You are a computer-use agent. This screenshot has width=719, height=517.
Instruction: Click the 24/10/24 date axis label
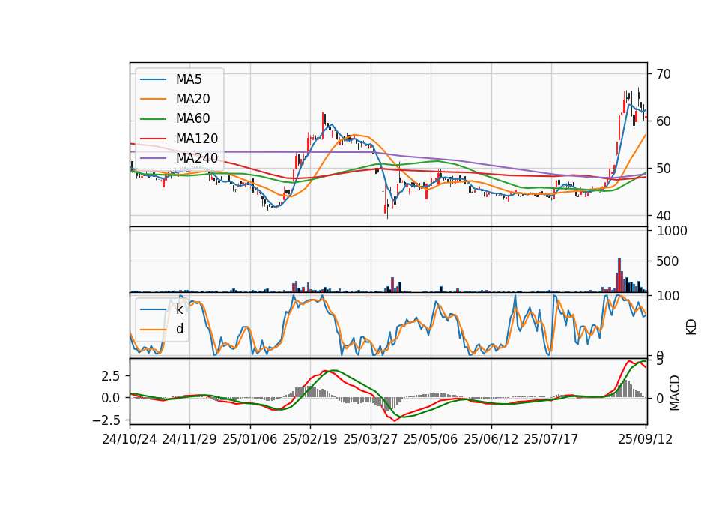pos(130,439)
